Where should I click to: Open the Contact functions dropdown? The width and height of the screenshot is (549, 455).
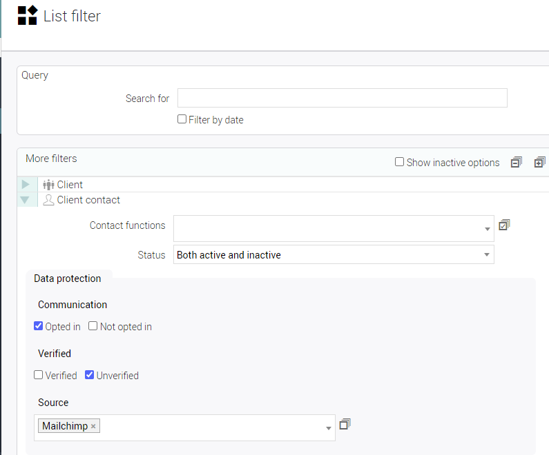tap(487, 229)
